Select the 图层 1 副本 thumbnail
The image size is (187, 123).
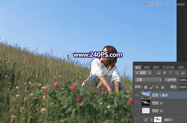(x=146, y=95)
